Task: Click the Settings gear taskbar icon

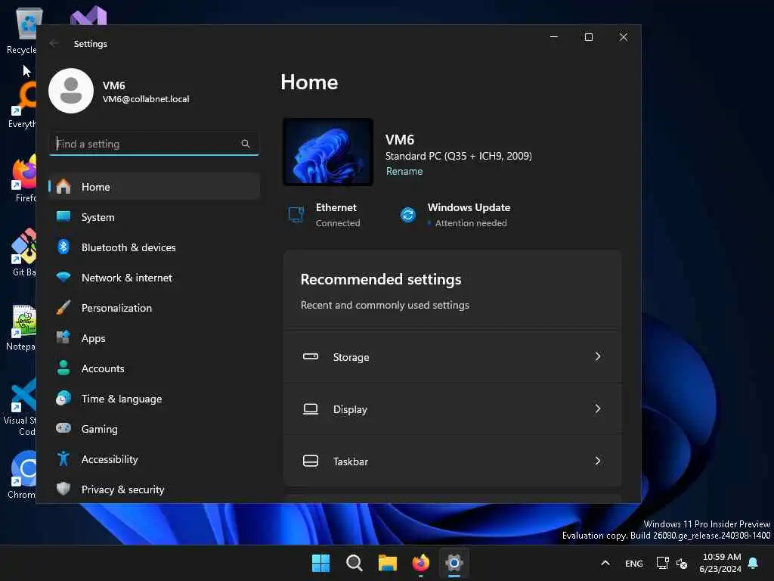Action: point(454,563)
